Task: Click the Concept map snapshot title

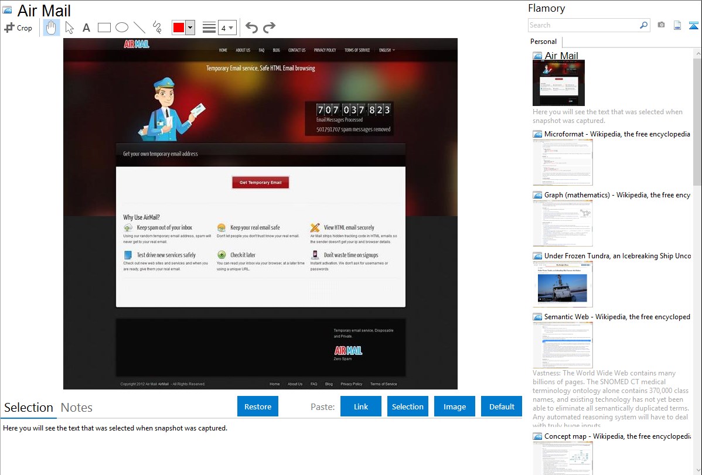Action: point(618,436)
